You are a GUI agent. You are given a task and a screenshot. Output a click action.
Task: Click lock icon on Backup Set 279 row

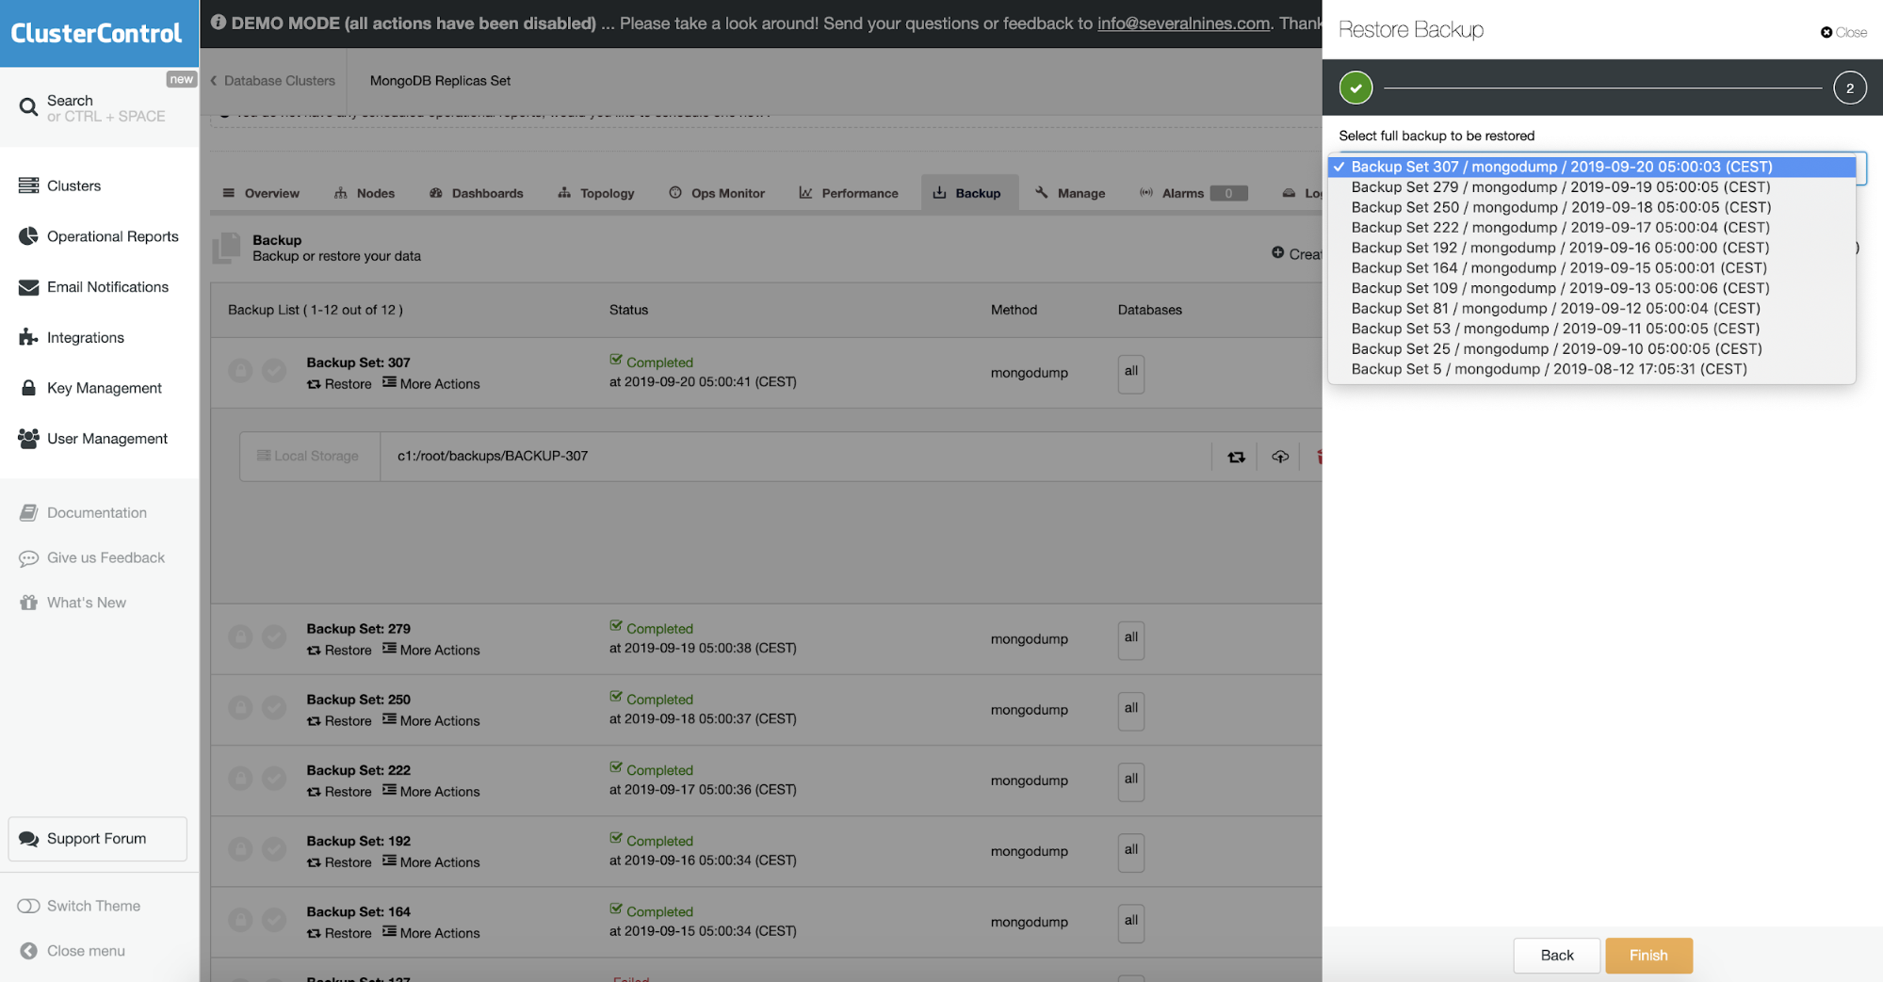(x=240, y=637)
